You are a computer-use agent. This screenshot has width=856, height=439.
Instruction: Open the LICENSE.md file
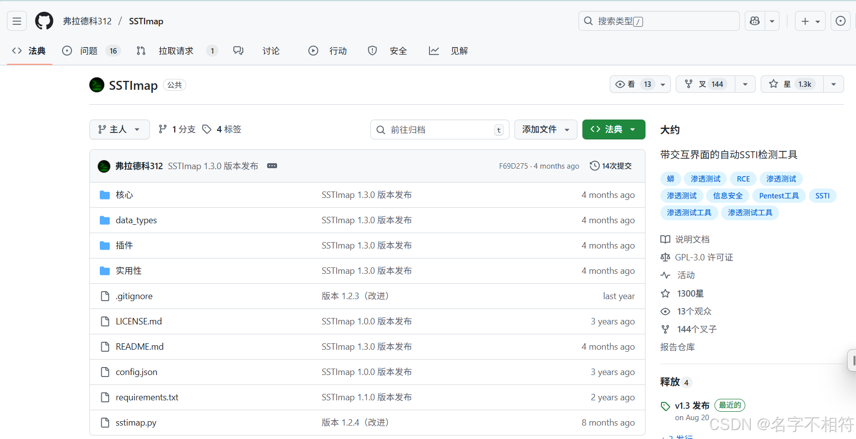coord(139,321)
